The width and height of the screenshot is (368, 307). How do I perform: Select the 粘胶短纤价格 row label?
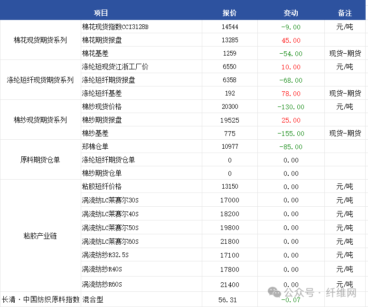click(102, 186)
